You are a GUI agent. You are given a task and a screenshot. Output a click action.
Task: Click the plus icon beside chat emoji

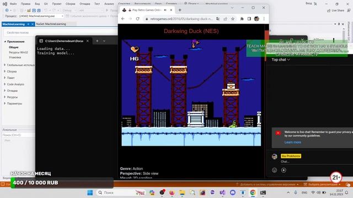tap(284, 170)
